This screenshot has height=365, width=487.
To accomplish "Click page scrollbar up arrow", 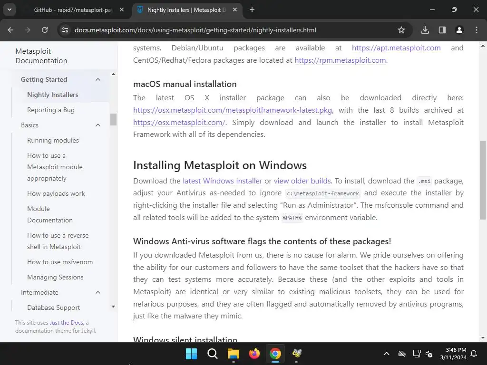I will coord(483,46).
